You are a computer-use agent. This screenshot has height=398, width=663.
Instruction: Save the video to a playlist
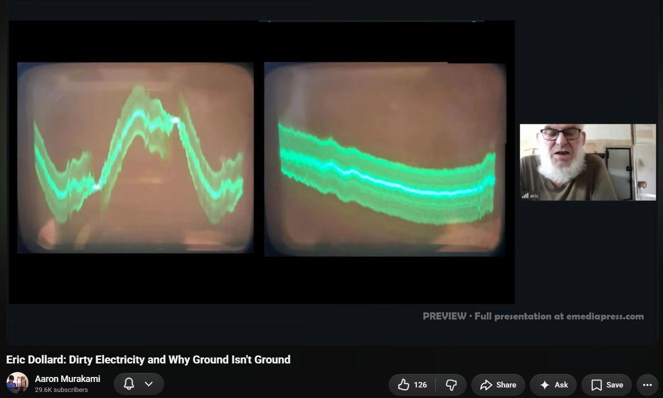pos(606,384)
